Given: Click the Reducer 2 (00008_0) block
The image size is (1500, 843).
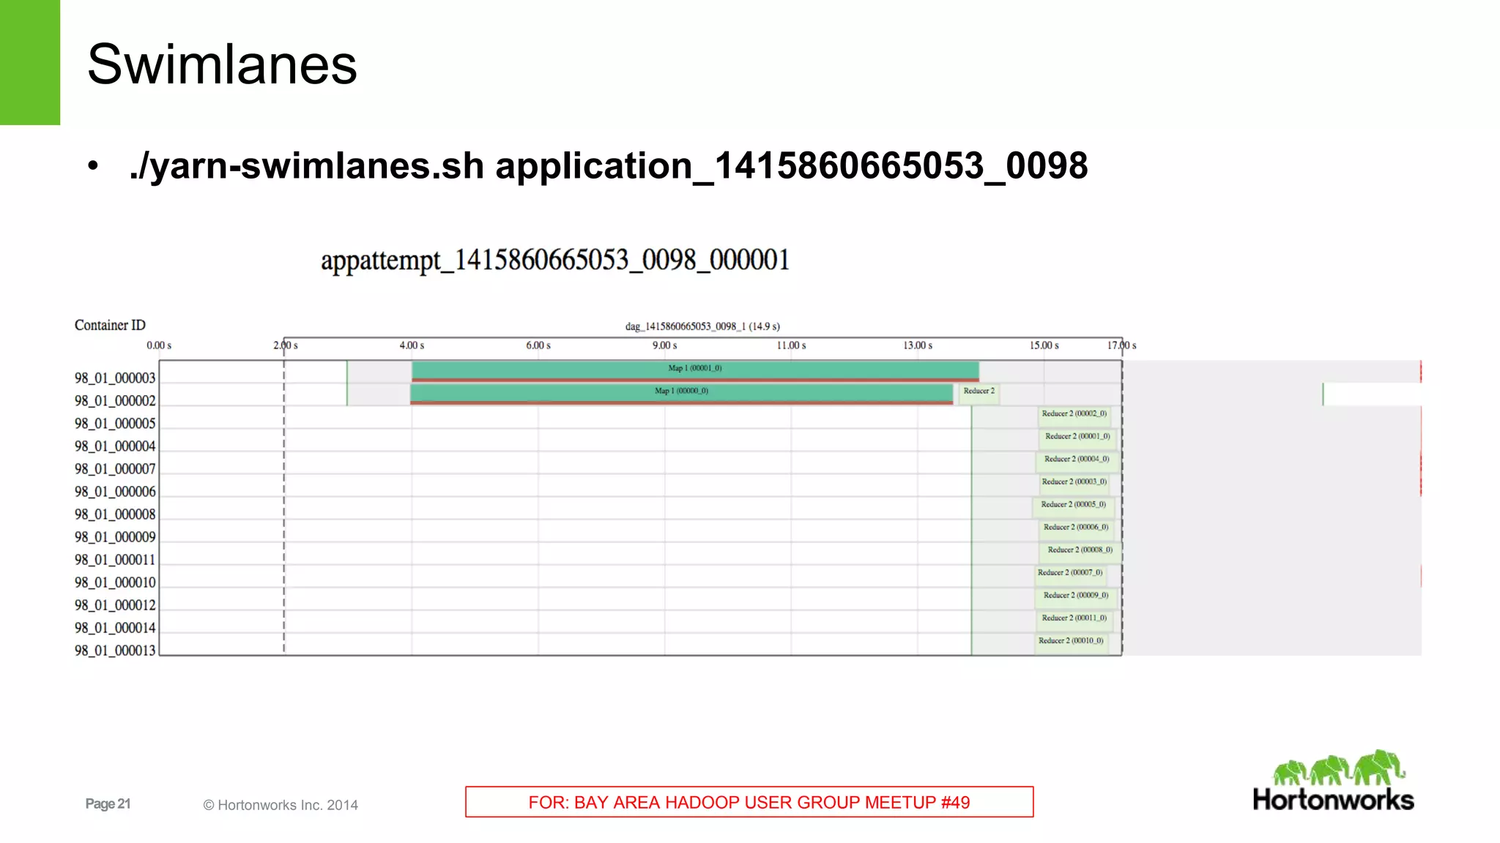Looking at the screenshot, I should (x=1080, y=552).
